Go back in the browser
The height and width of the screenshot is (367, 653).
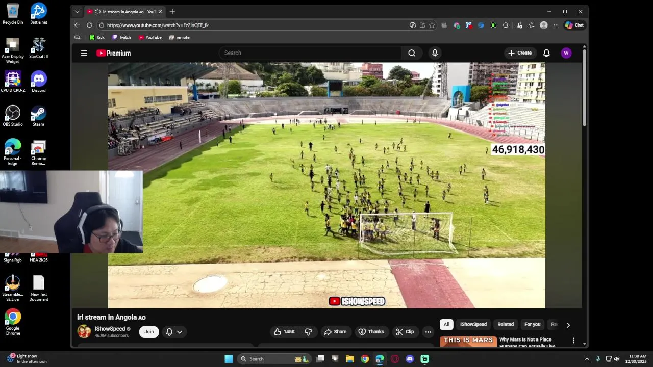[77, 25]
